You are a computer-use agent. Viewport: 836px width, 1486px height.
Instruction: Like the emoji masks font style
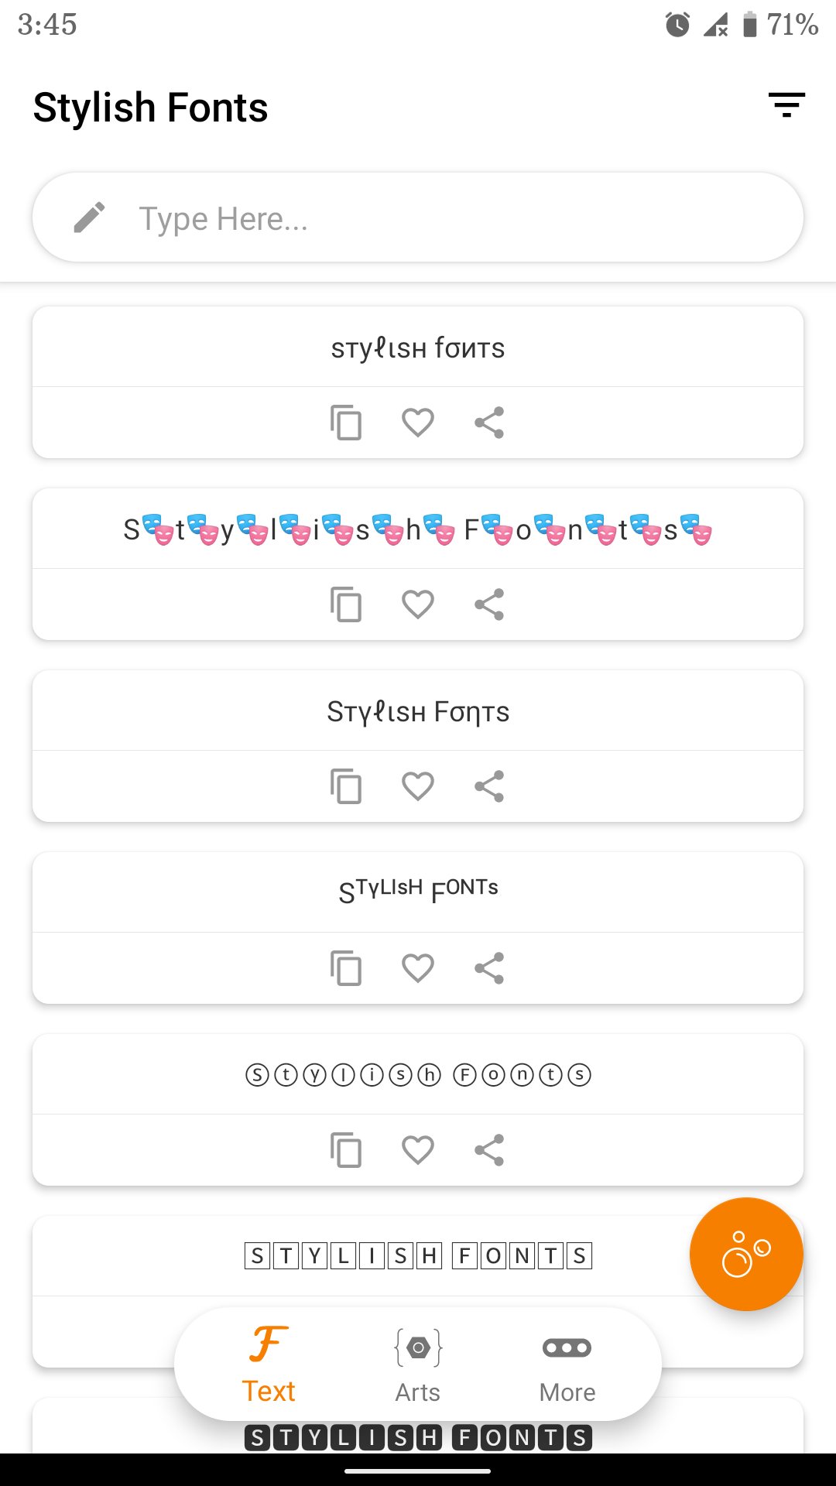coord(418,604)
